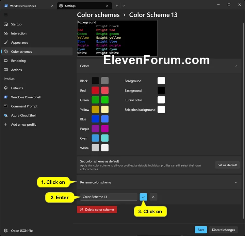Click the Azure Cloud Shell icon
Viewport: 245px width, 236px height.
point(6,115)
